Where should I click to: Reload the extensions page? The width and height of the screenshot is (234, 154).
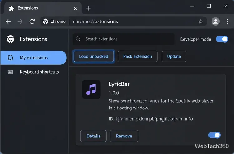coord(32,22)
